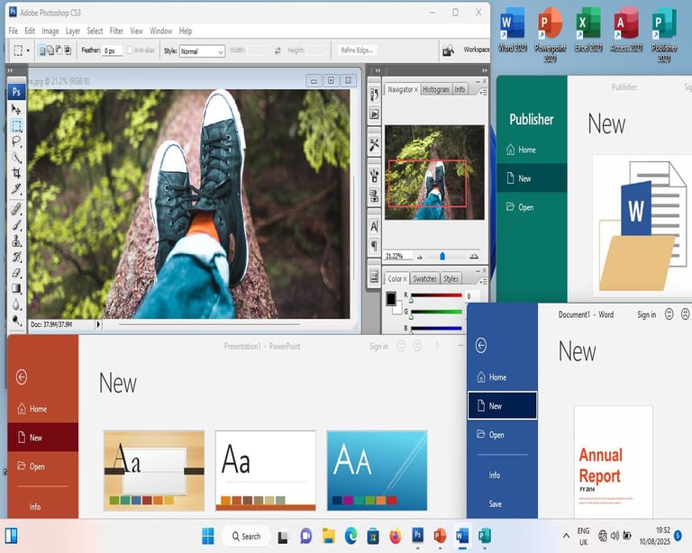Open the Filter menu in Photoshop
Viewport: 692px width, 553px height.
tap(116, 31)
